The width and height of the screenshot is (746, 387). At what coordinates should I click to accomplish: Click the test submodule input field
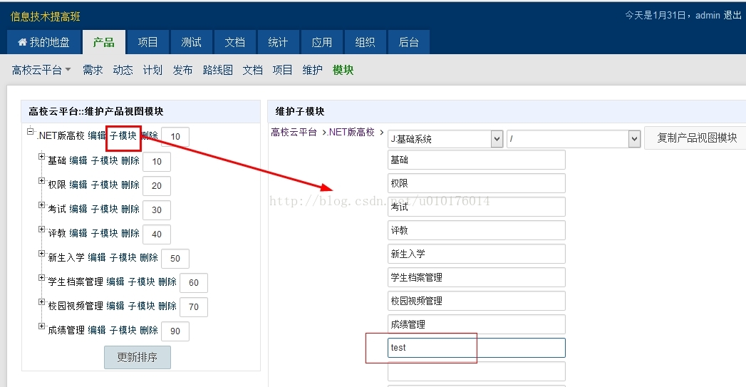point(477,348)
